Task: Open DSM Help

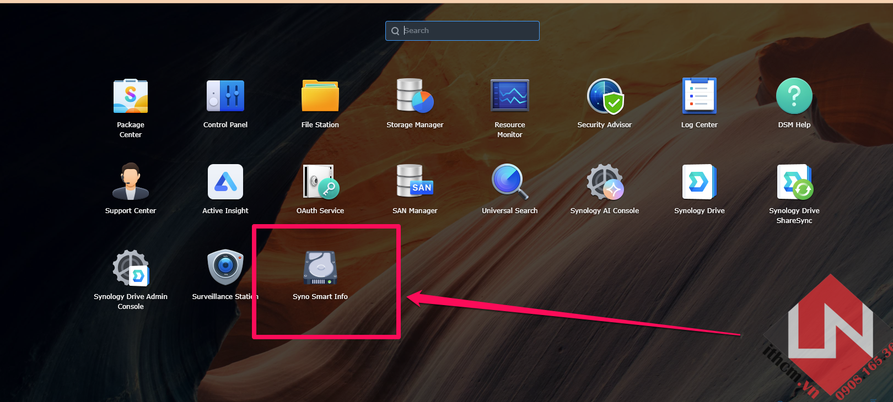Action: click(794, 96)
